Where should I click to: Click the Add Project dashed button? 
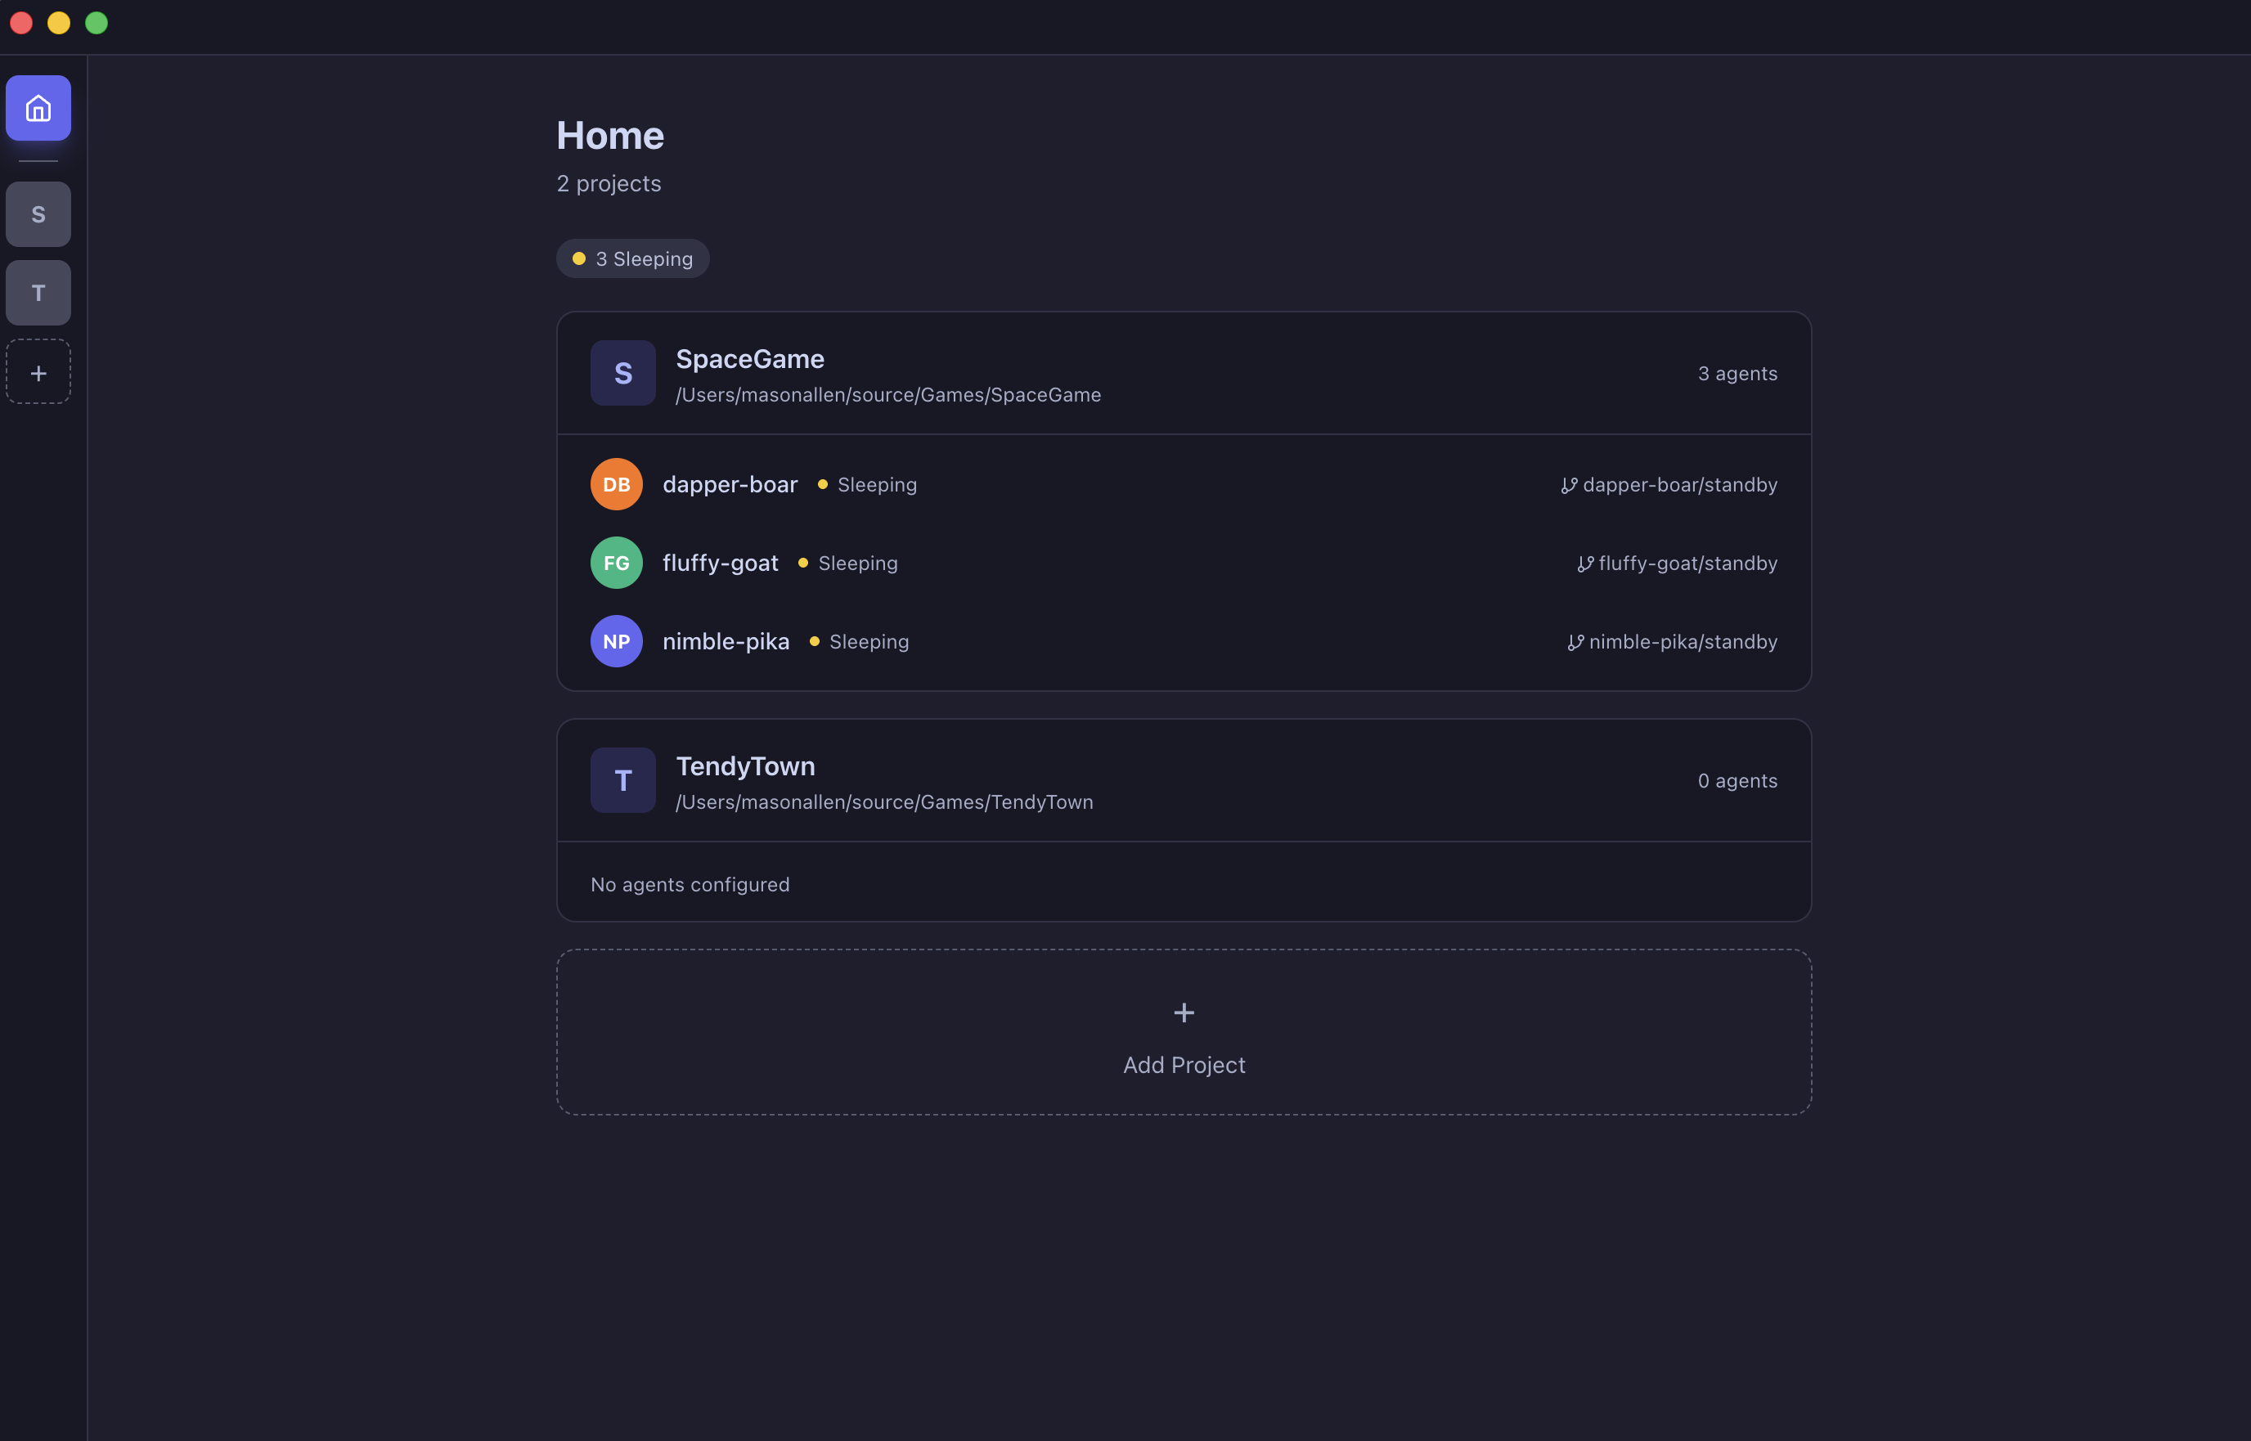pyautogui.click(x=1184, y=1032)
